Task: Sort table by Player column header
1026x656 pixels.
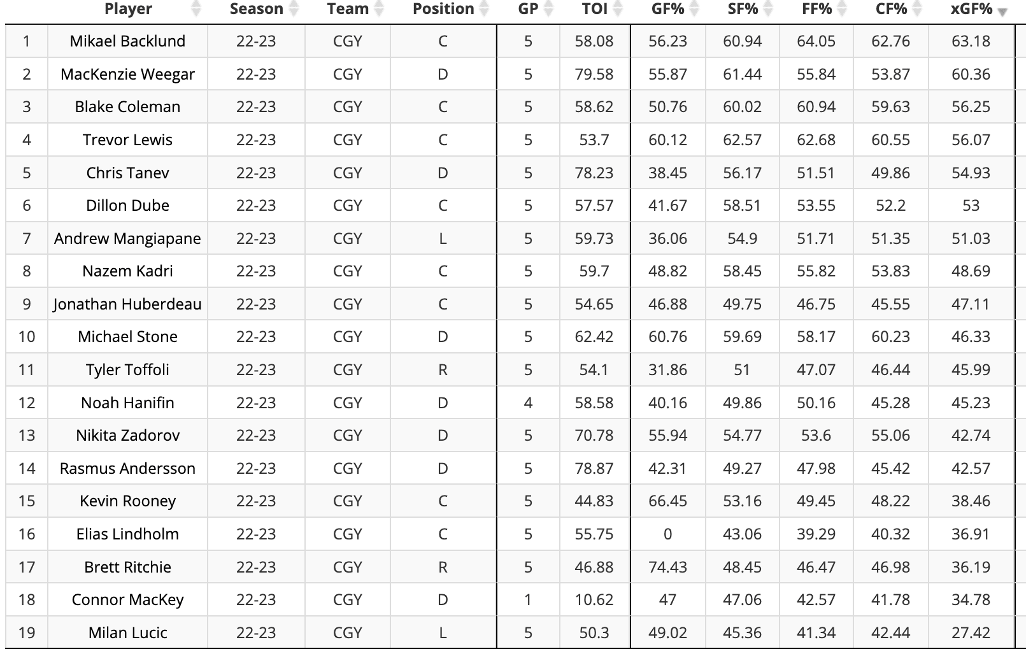Action: click(x=128, y=9)
